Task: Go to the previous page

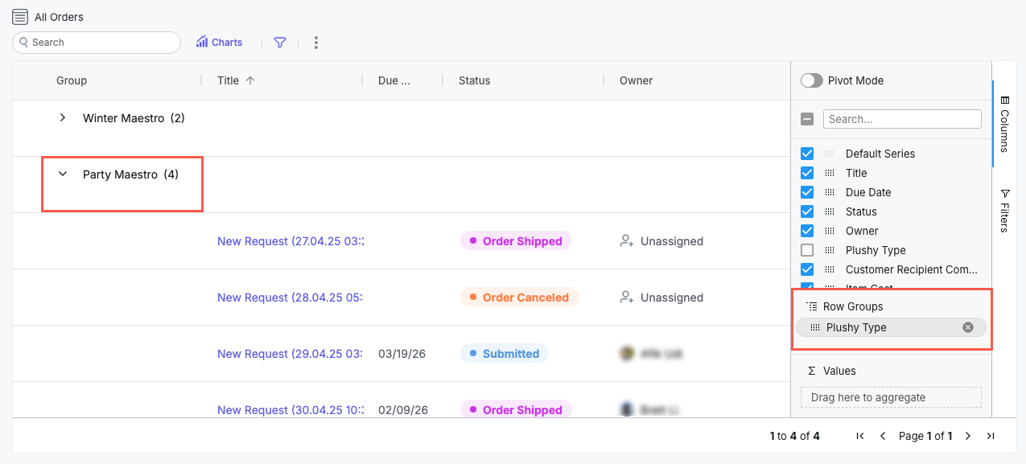Action: (883, 436)
